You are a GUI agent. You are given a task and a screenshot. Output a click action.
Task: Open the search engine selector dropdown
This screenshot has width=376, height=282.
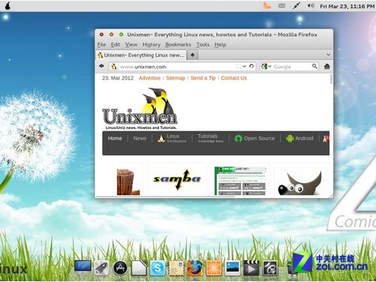pyautogui.click(x=266, y=67)
